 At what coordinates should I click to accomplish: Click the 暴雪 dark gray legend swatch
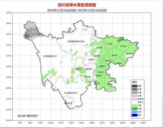[134, 86]
